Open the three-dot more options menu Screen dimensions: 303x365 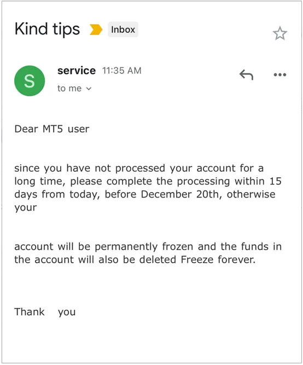pos(279,75)
